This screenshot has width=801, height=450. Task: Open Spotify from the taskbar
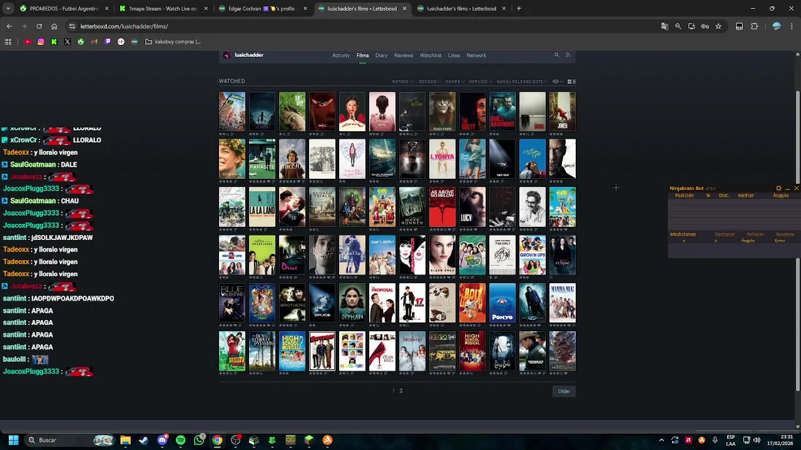[x=180, y=440]
